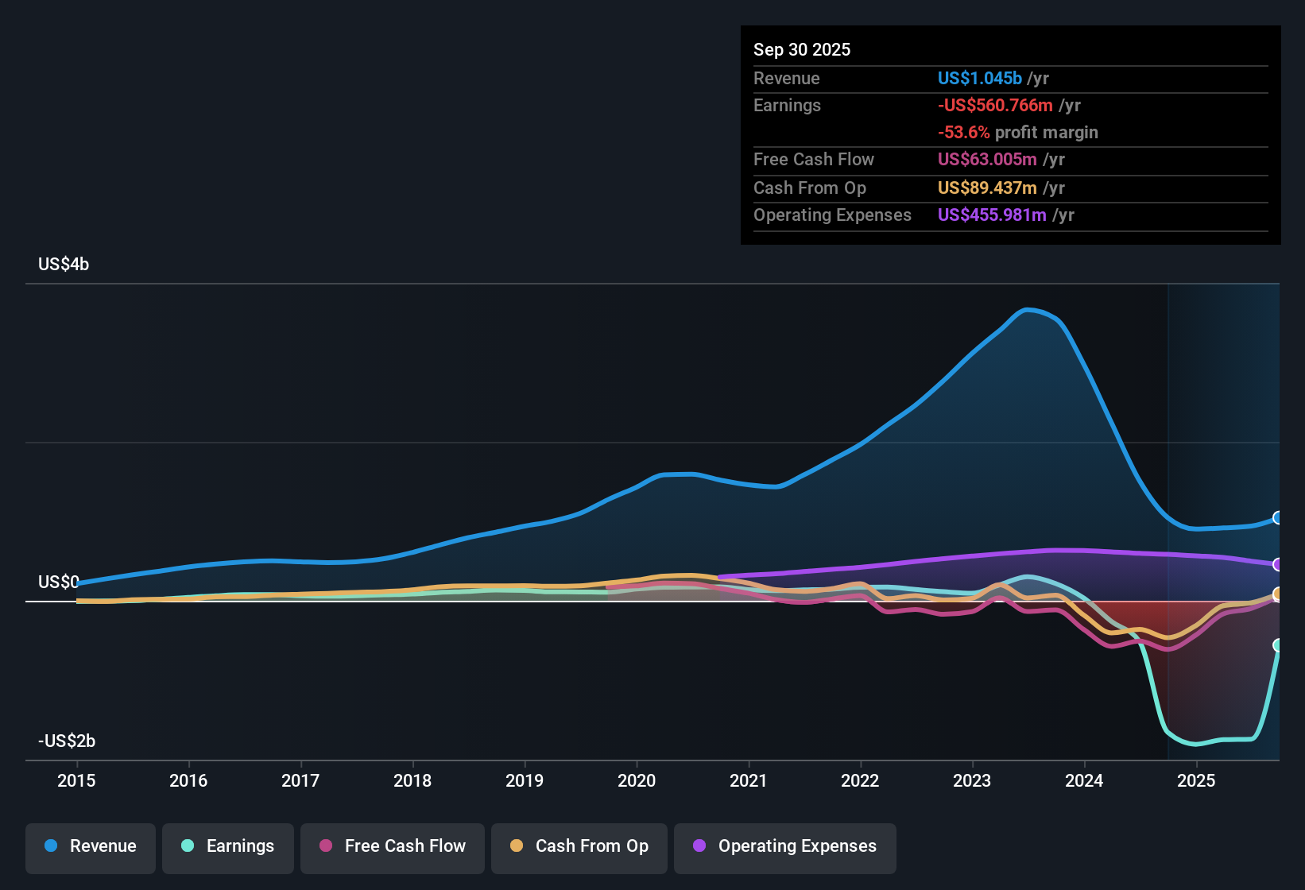Expand the Sep 30 2025 data panel

click(x=802, y=49)
